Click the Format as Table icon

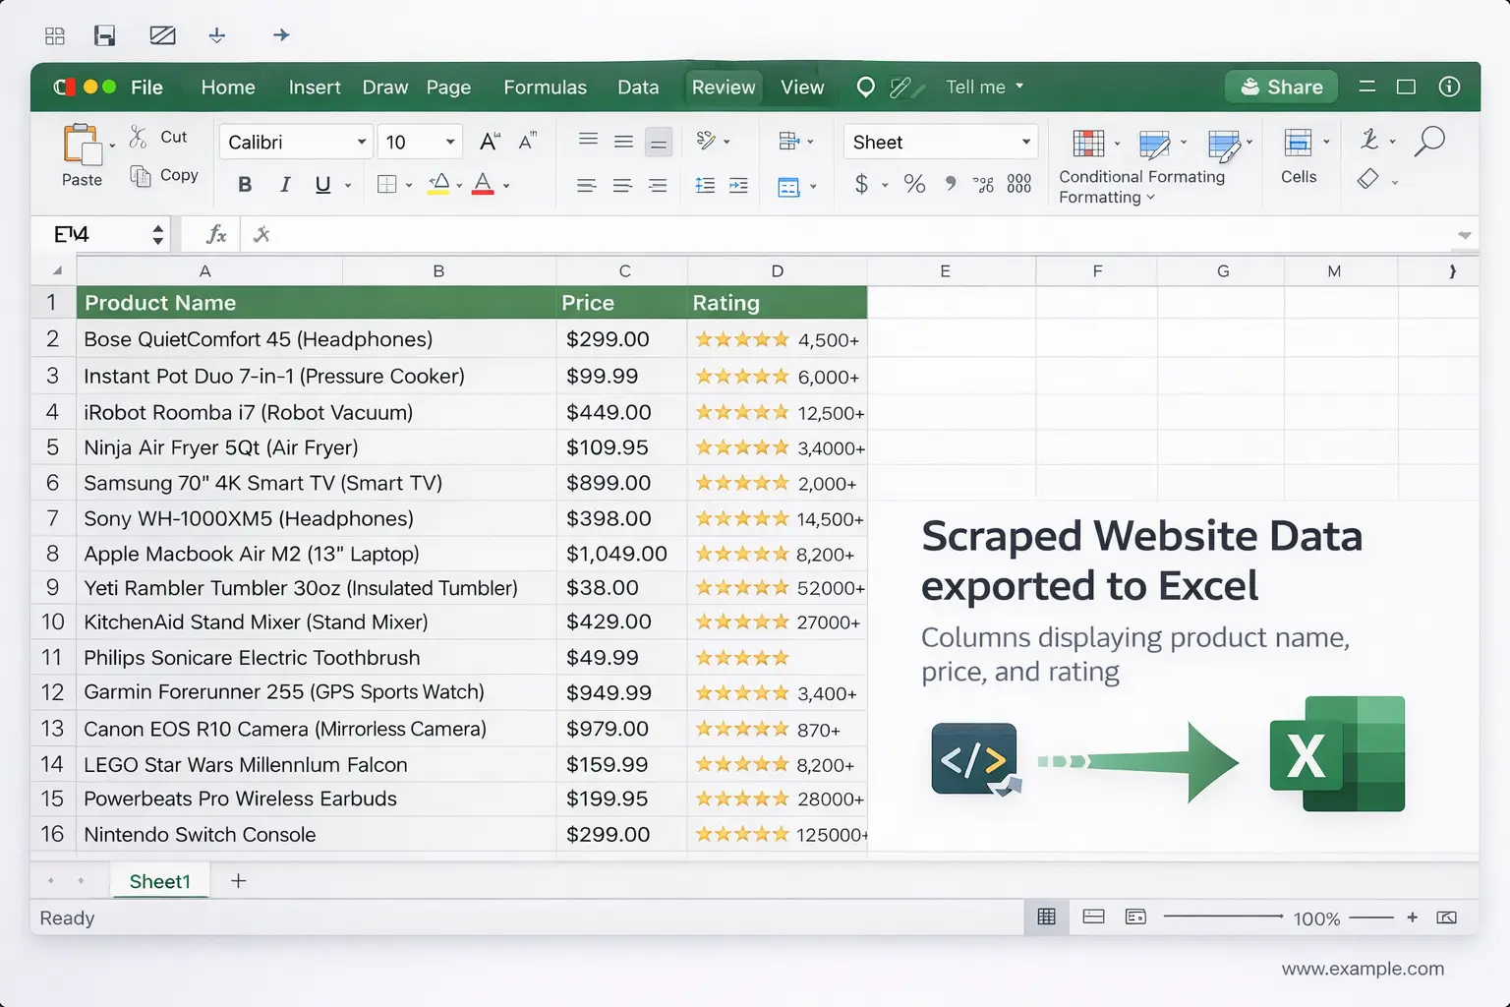click(1154, 144)
